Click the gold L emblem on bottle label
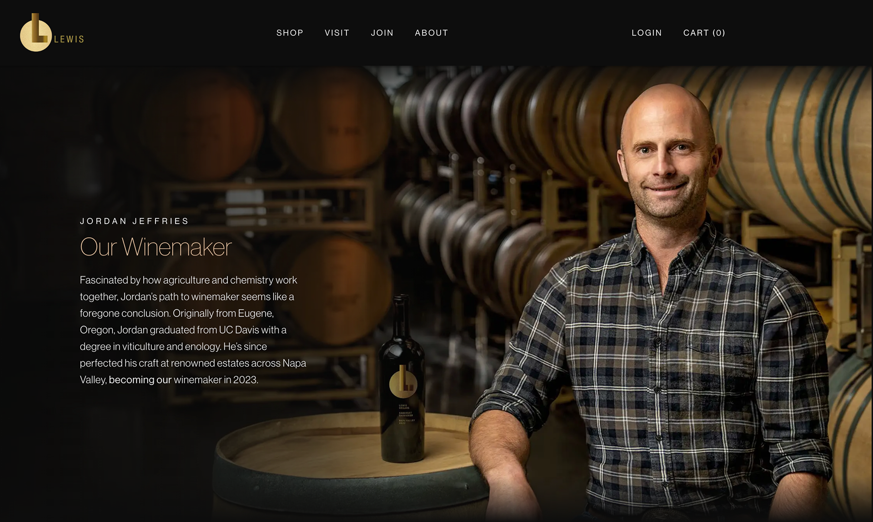Screen dimensions: 873x522 [x=403, y=381]
